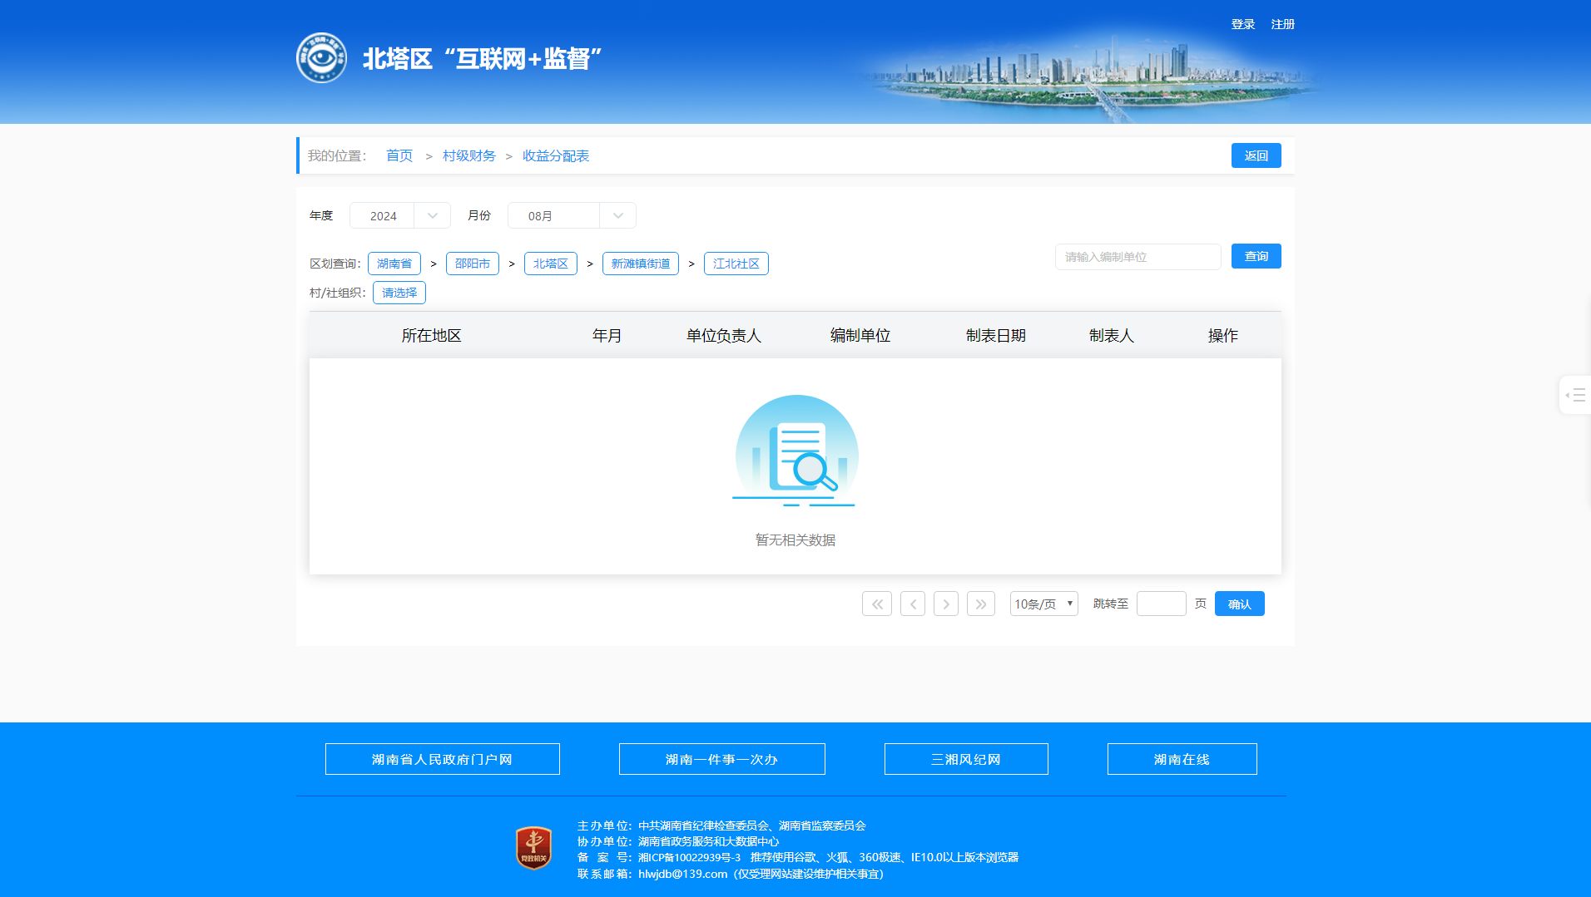Open the 三湘风纪网 footer link
The width and height of the screenshot is (1591, 897).
tap(965, 759)
